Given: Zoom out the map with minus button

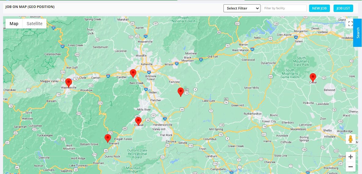Looking at the screenshot, I should tap(350, 167).
